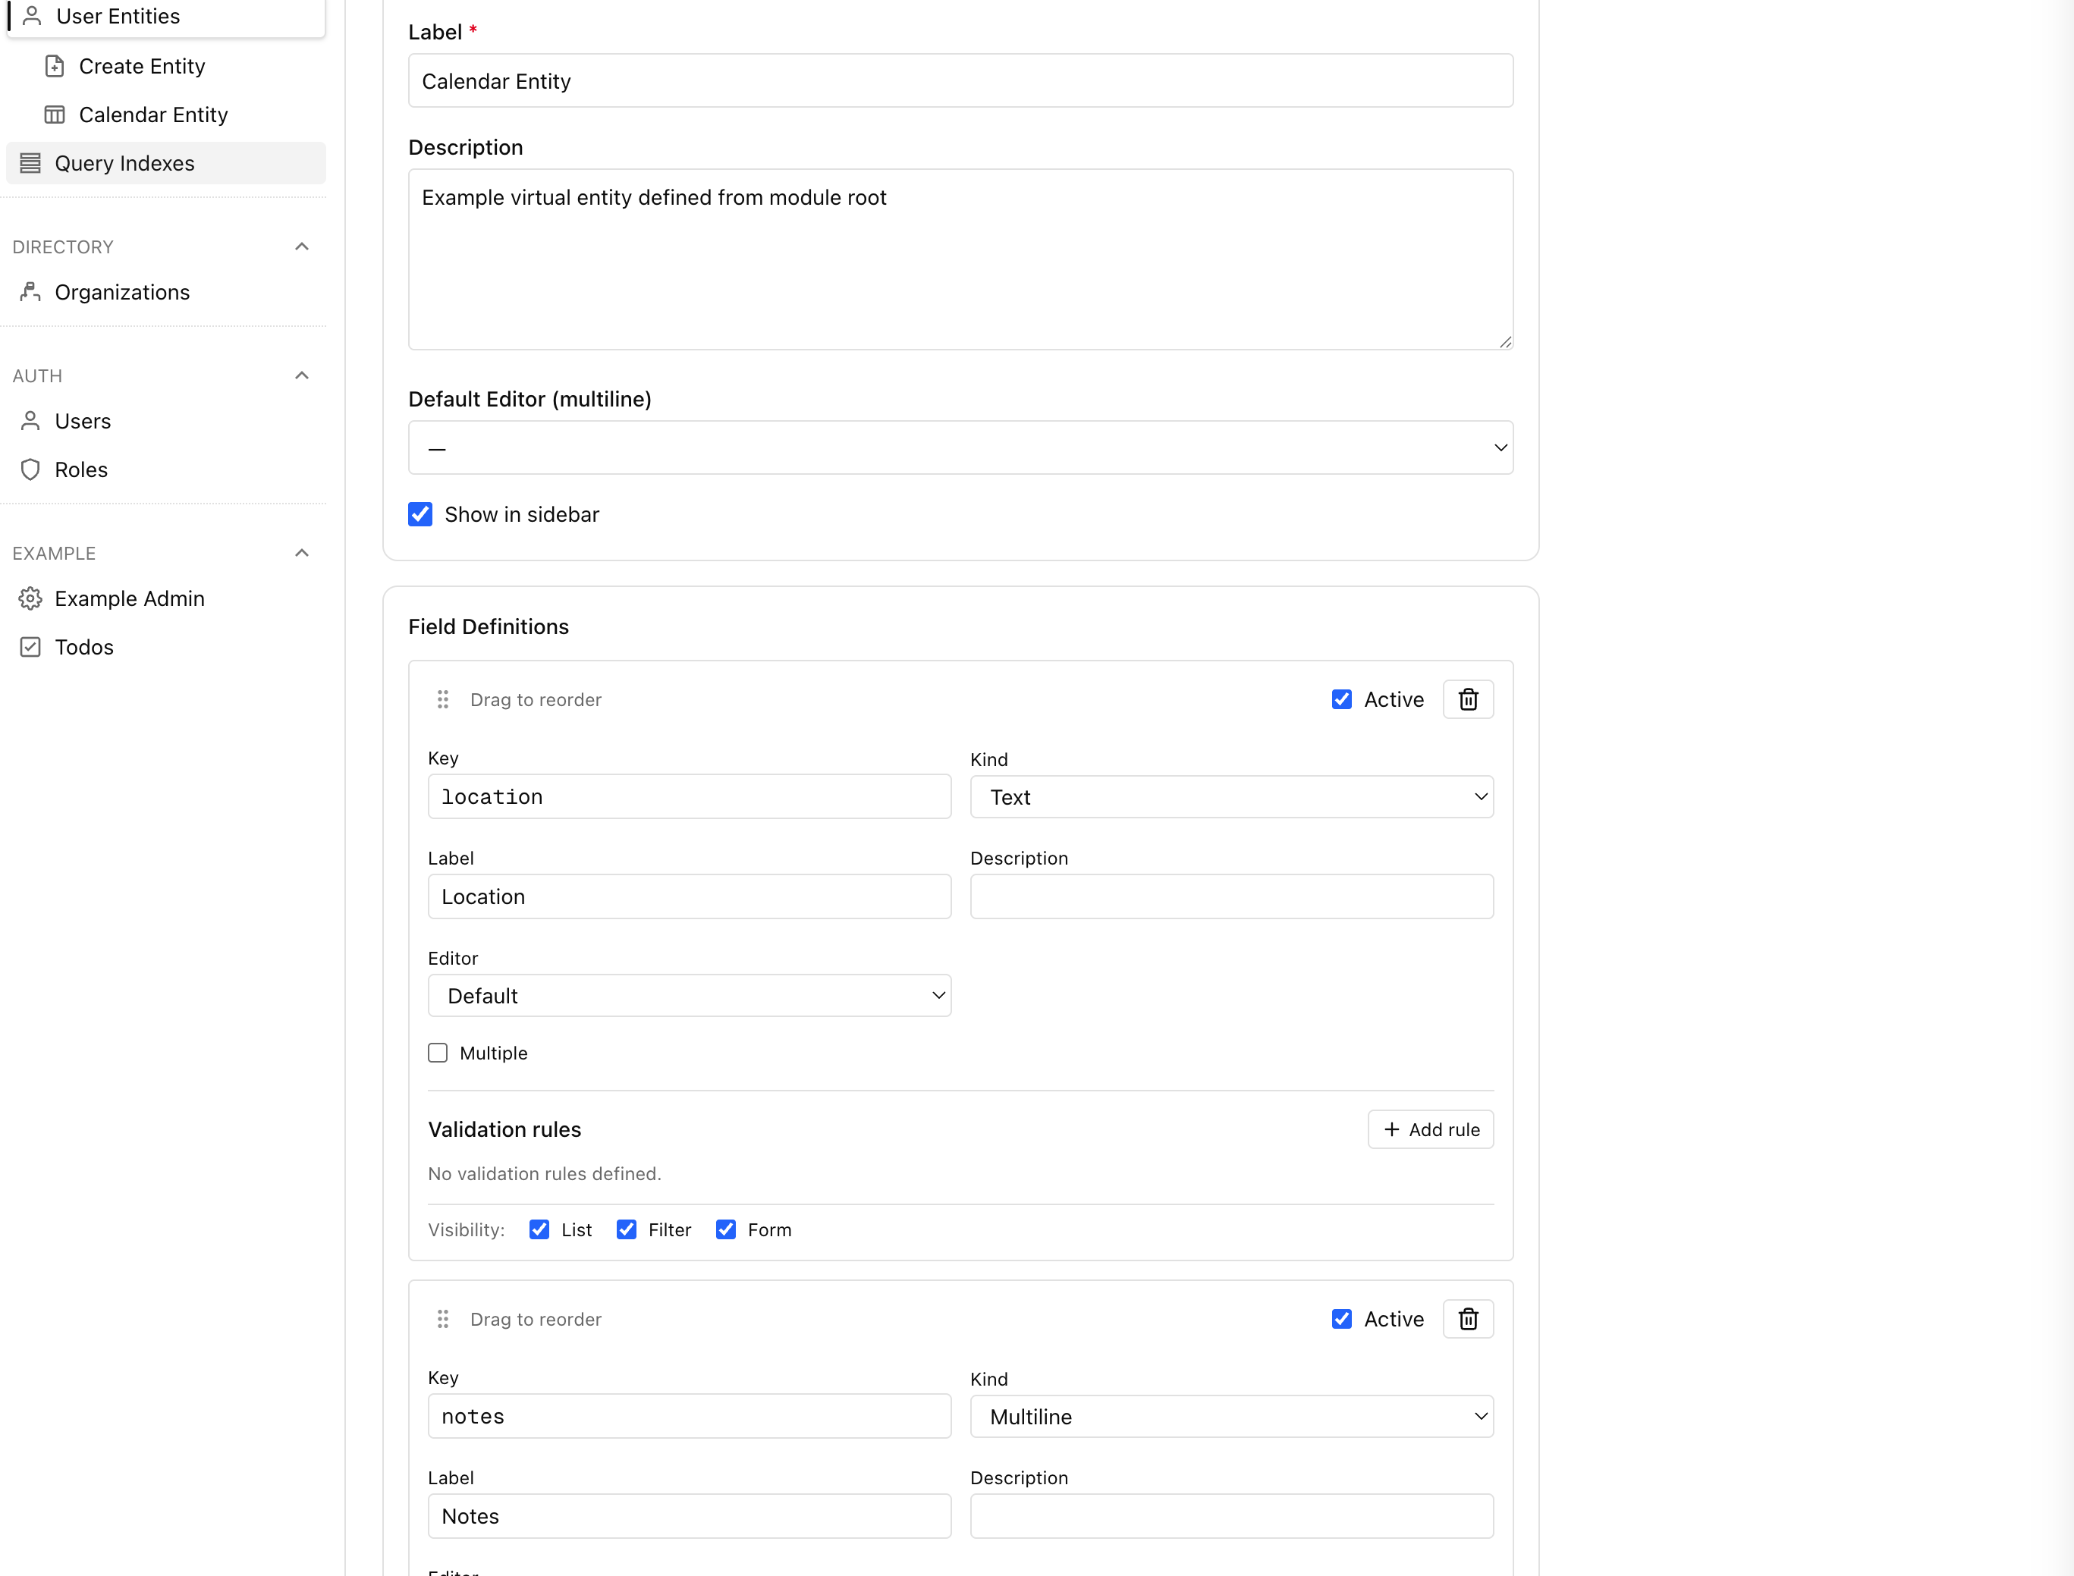2074x1576 pixels.
Task: Open the Default Editor multiline dropdown
Action: [960, 447]
